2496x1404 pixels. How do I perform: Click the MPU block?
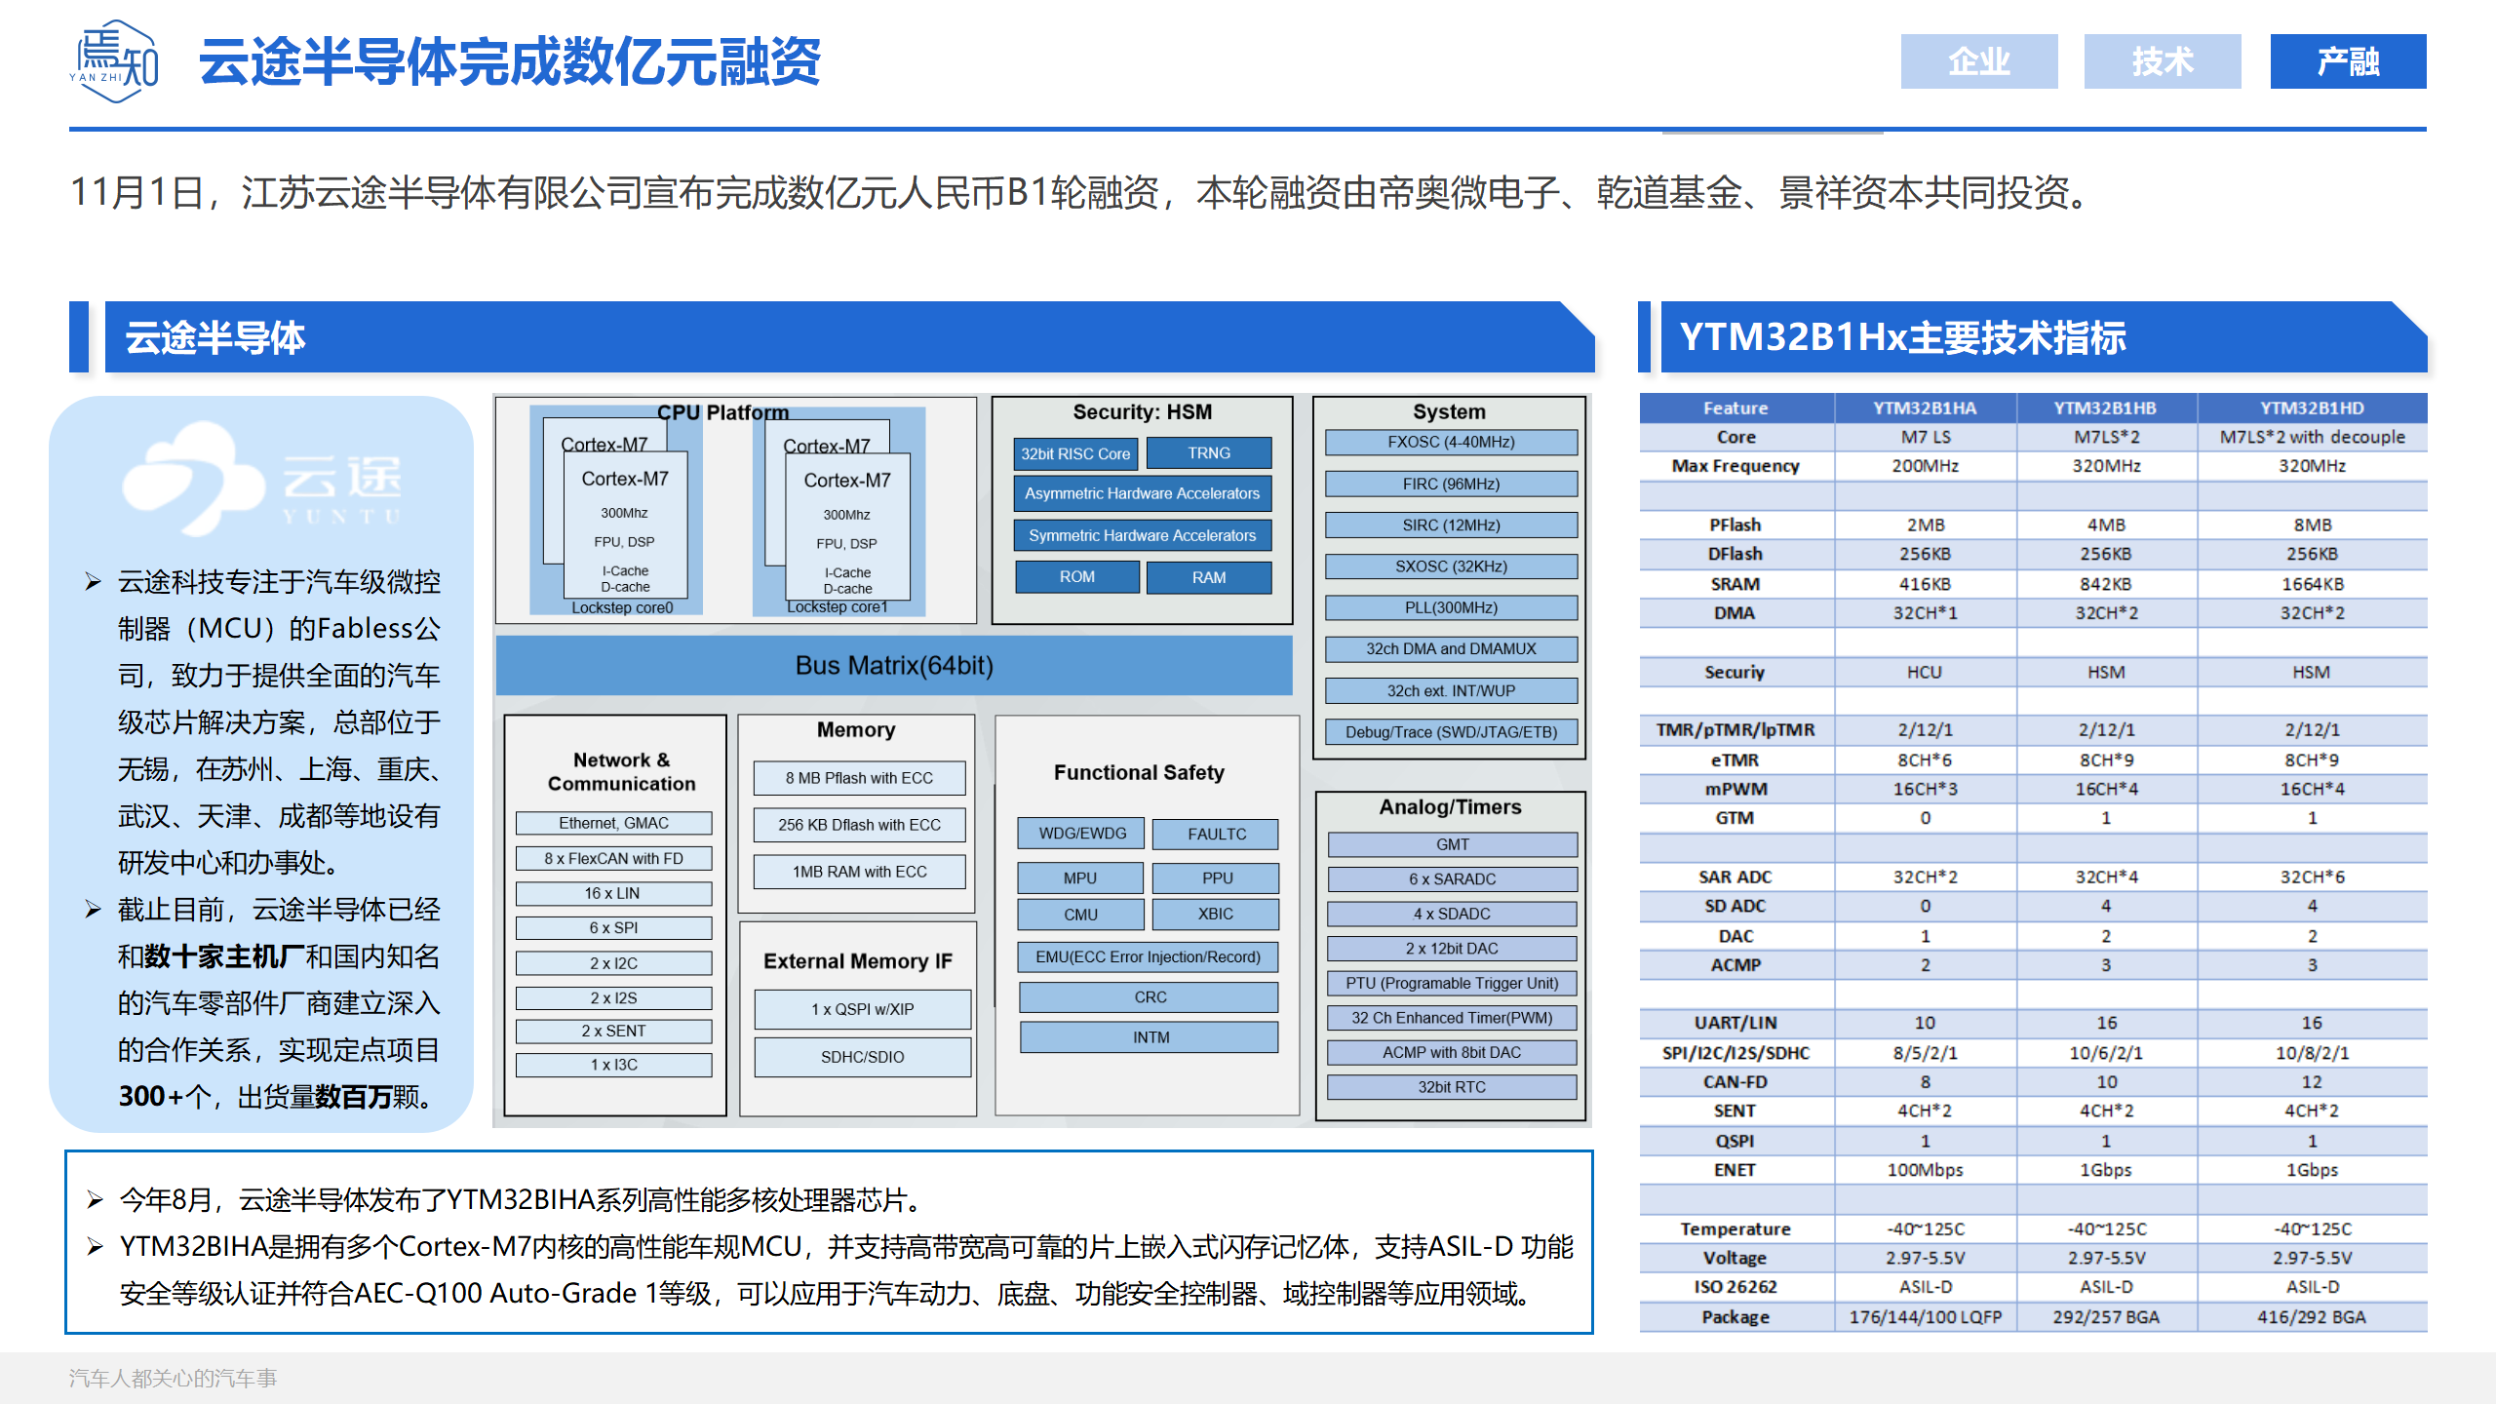pyautogui.click(x=1080, y=877)
